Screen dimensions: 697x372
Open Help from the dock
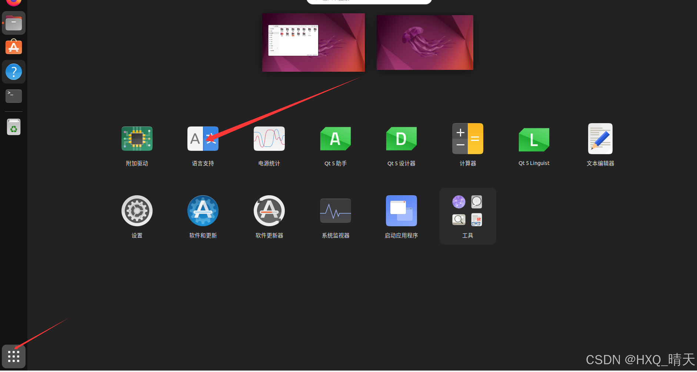pyautogui.click(x=14, y=72)
